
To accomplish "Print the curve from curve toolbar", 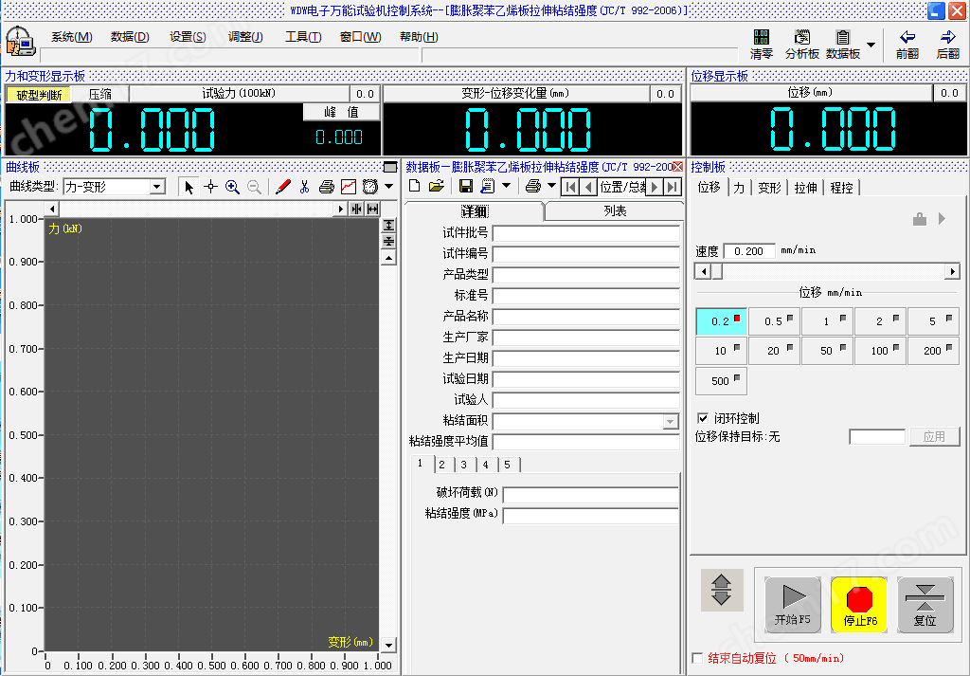I will point(327,187).
